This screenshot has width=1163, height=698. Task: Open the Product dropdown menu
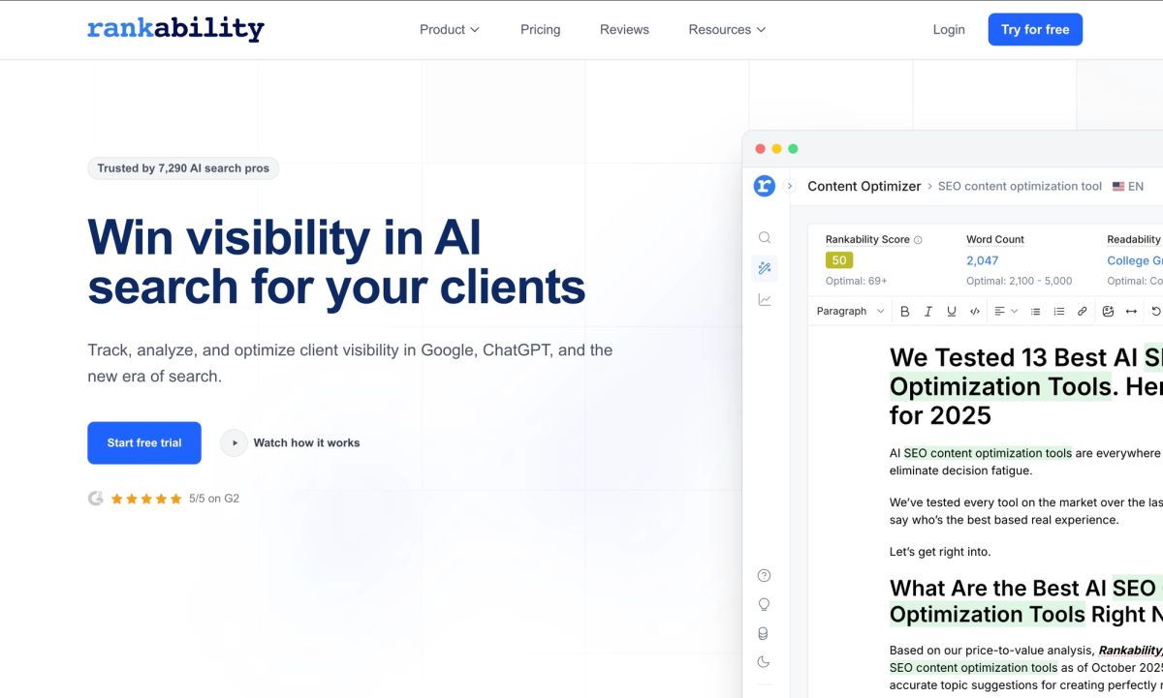(x=450, y=29)
